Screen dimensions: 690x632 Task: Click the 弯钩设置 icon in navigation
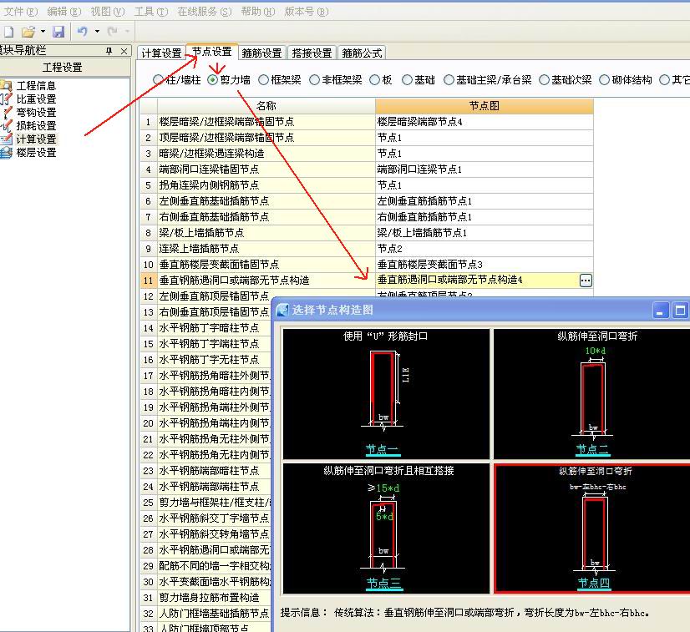(x=6, y=113)
